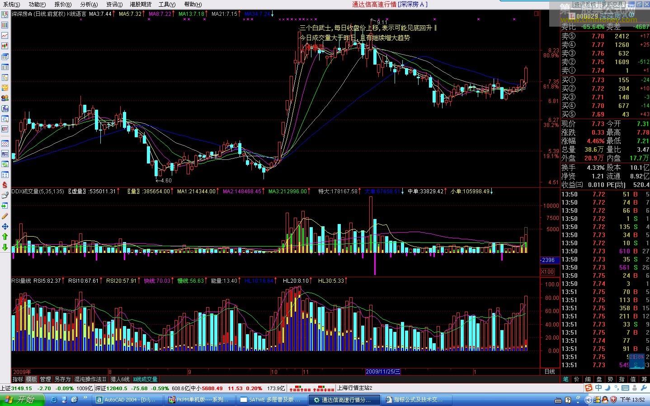Click the 2009/11/25 date marker on timeline
This screenshot has width=650, height=406.
383,372
